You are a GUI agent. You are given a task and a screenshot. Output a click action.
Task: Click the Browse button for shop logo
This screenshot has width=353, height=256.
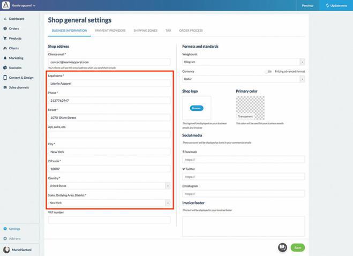[197, 108]
